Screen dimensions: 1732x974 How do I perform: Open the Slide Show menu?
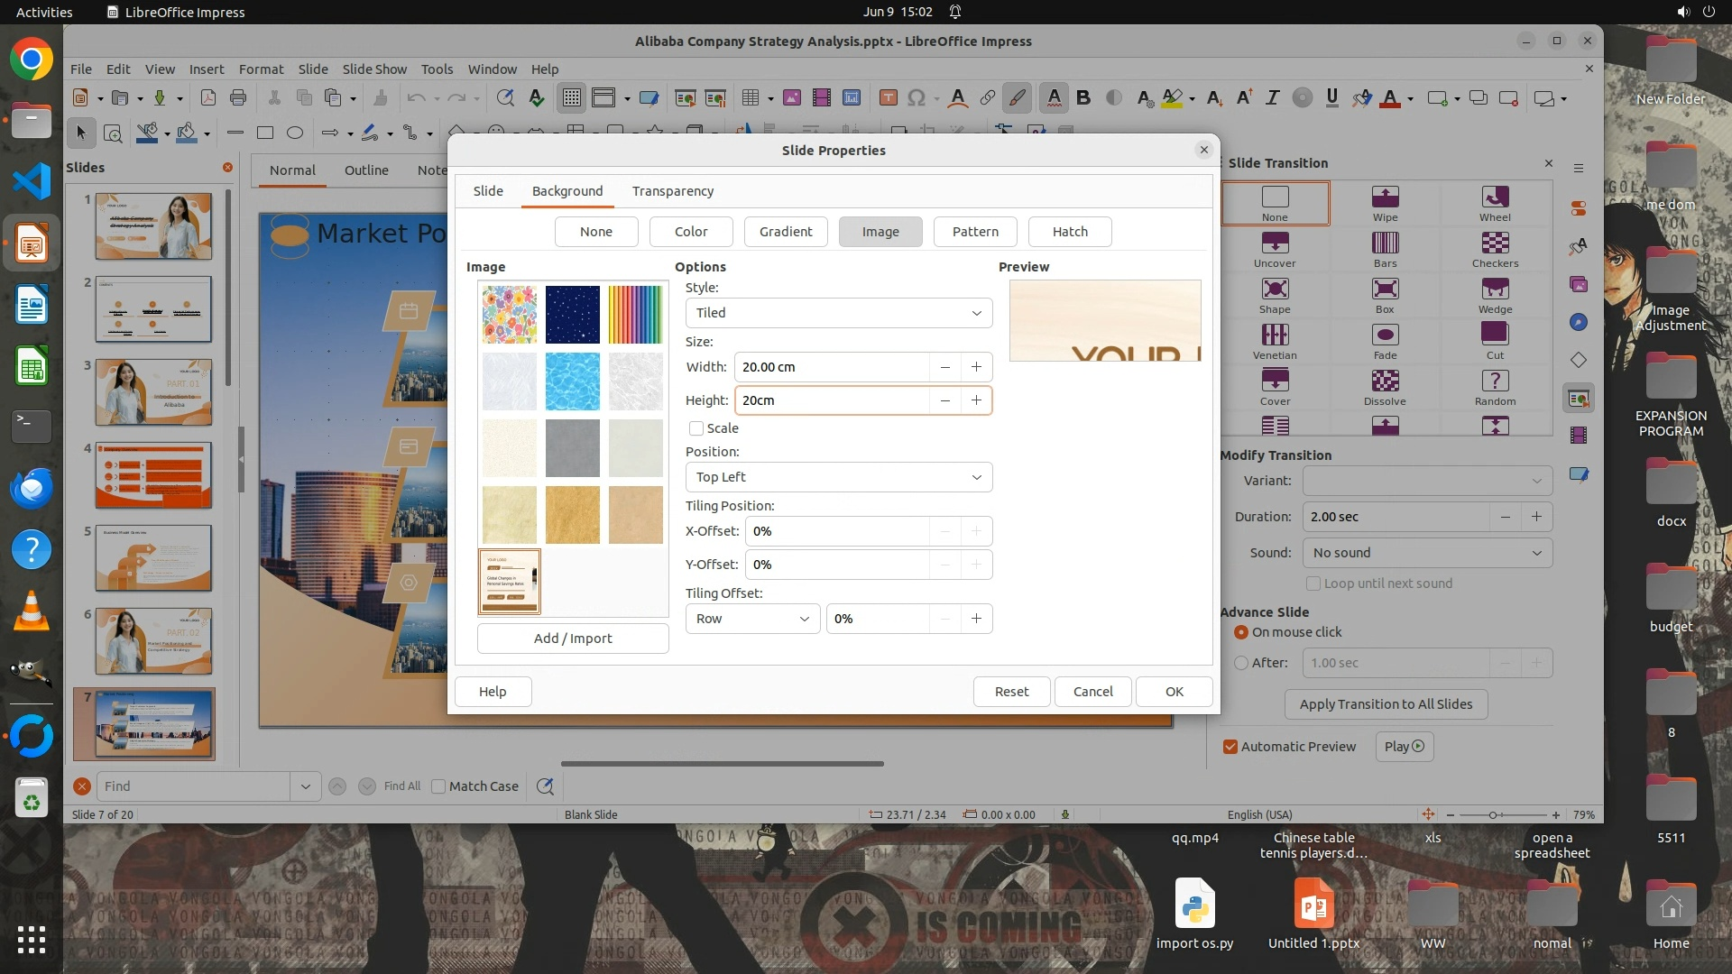(374, 69)
